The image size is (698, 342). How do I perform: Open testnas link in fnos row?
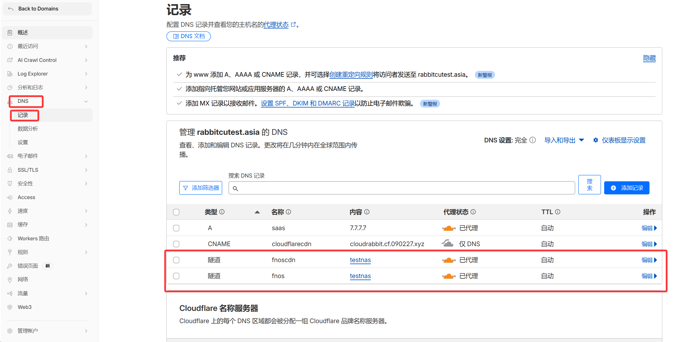[x=360, y=276]
